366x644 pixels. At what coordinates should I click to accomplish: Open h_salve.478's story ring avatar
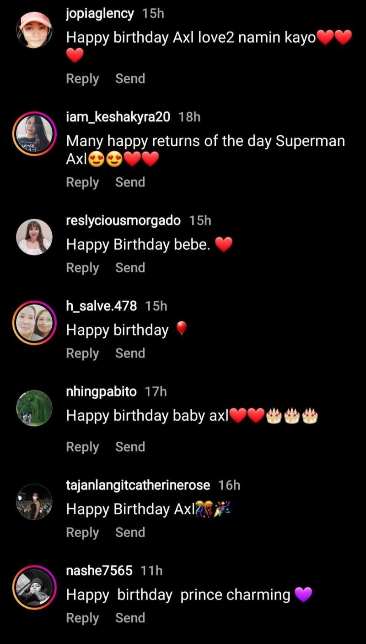tap(34, 323)
